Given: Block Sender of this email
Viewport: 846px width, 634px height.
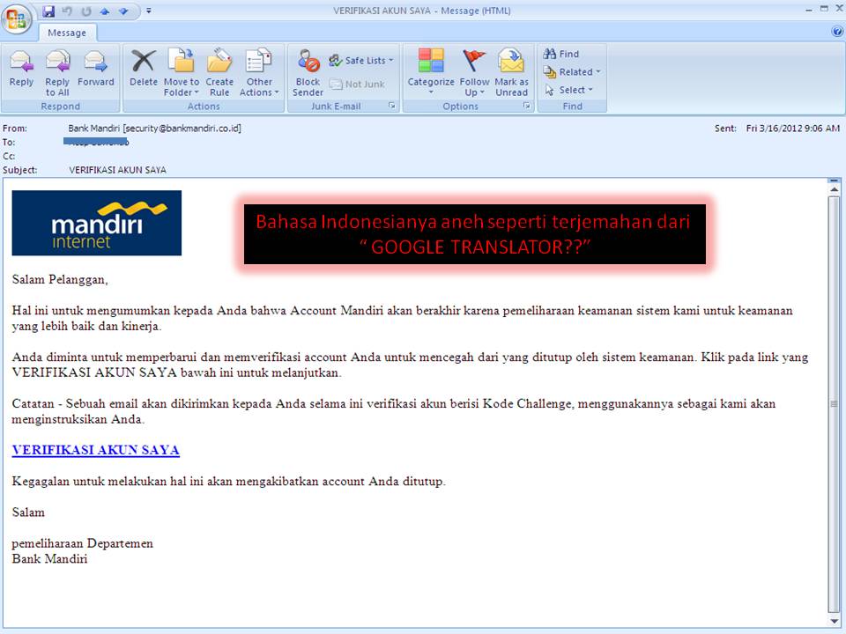Looking at the screenshot, I should pyautogui.click(x=308, y=73).
